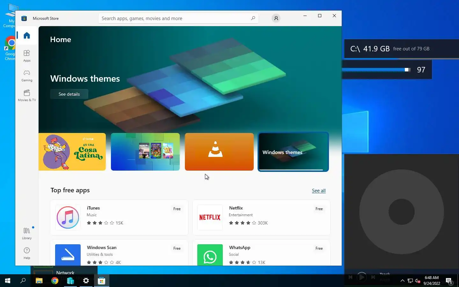Launch Chrome from the taskbar
This screenshot has width=459, height=287.
pyautogui.click(x=55, y=281)
